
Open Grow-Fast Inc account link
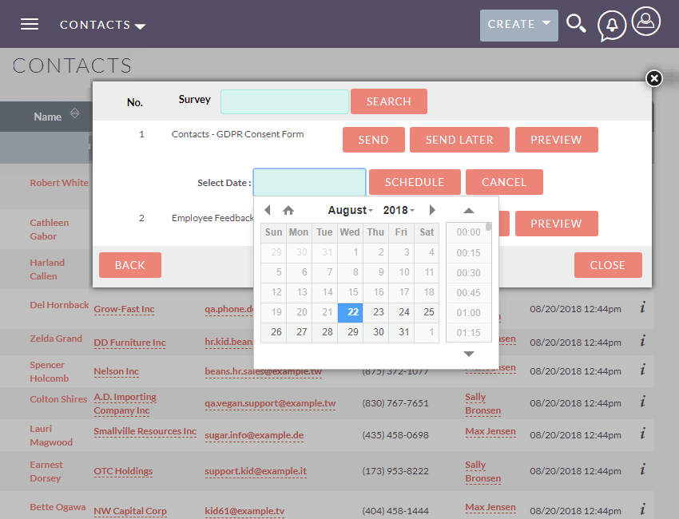(124, 309)
